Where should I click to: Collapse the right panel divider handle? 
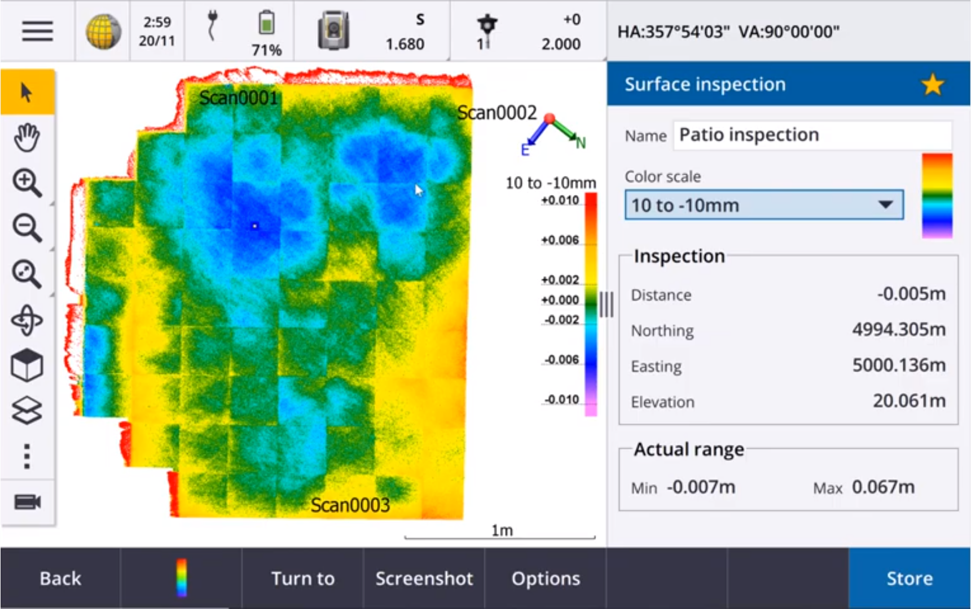coord(607,304)
